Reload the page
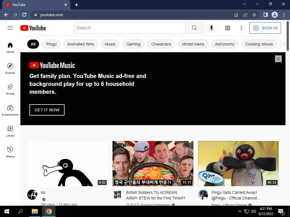Image resolution: width=290 pixels, height=217 pixels. click(x=24, y=15)
